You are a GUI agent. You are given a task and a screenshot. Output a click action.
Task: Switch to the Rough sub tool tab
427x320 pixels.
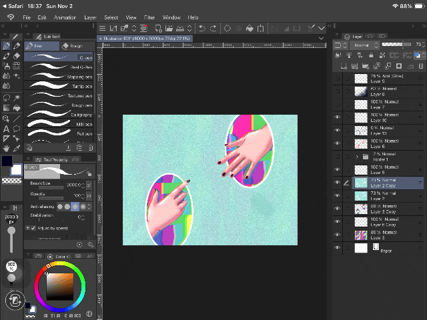point(75,46)
